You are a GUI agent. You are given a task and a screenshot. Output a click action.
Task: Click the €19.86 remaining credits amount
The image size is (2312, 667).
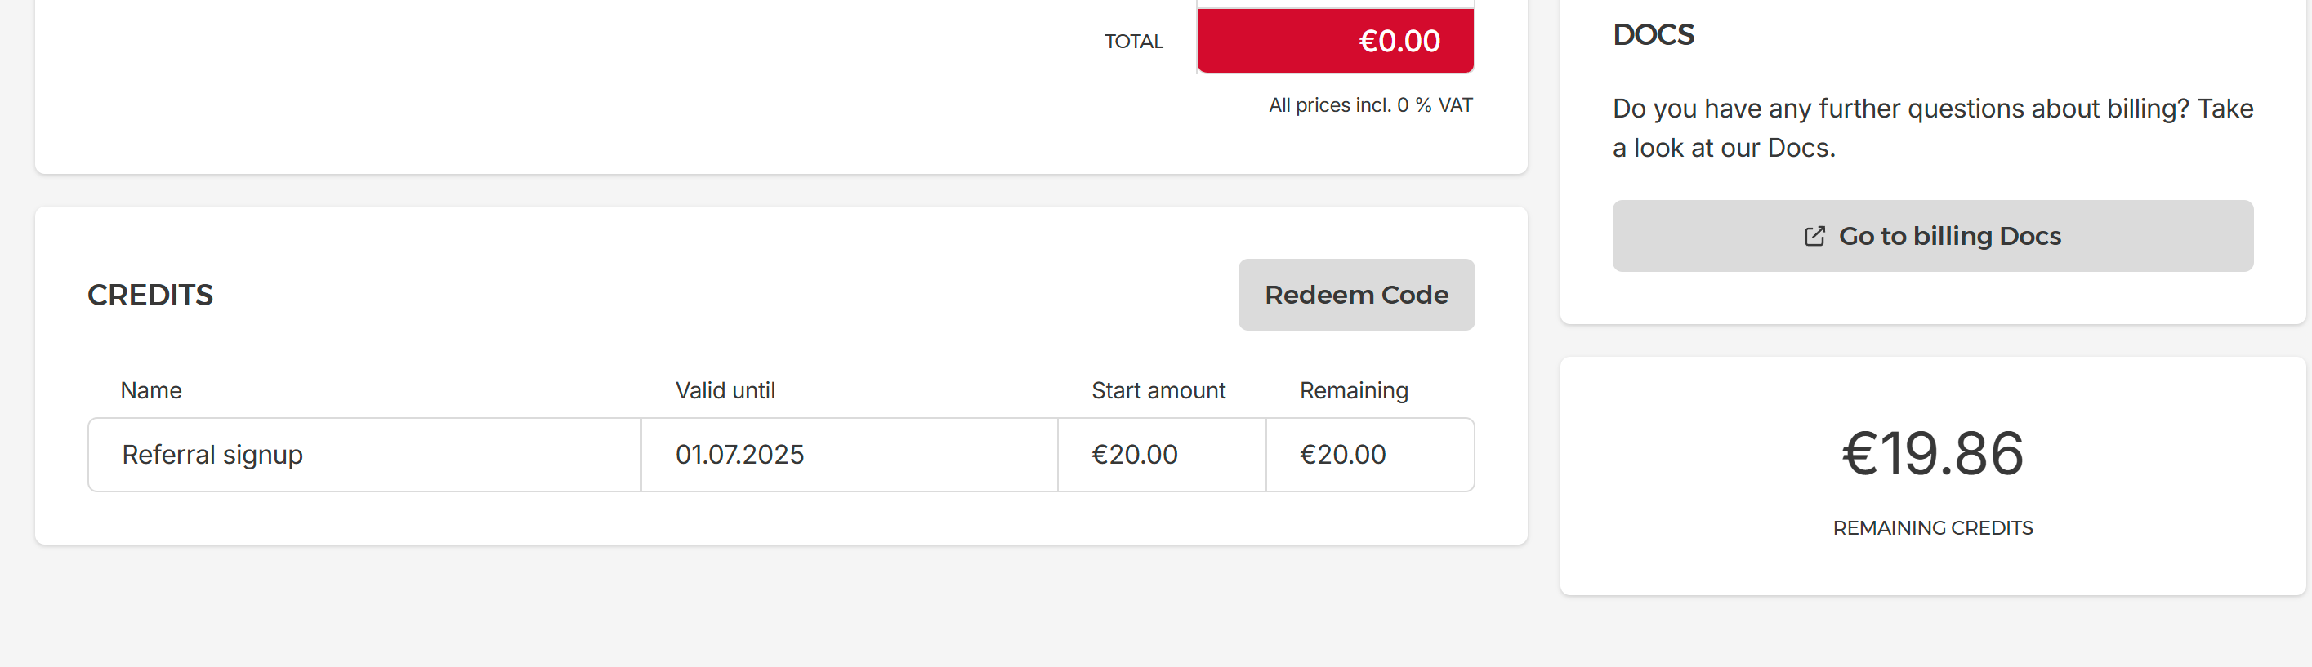pyautogui.click(x=1932, y=454)
